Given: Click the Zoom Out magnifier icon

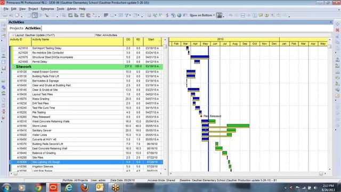Looking at the screenshot, I should pyautogui.click(x=278, y=15).
